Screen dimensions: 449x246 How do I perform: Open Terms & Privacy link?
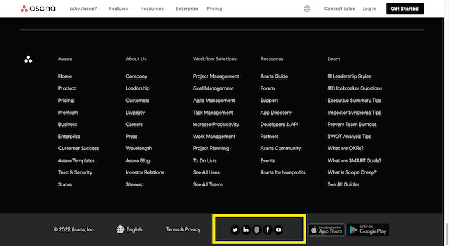point(183,229)
